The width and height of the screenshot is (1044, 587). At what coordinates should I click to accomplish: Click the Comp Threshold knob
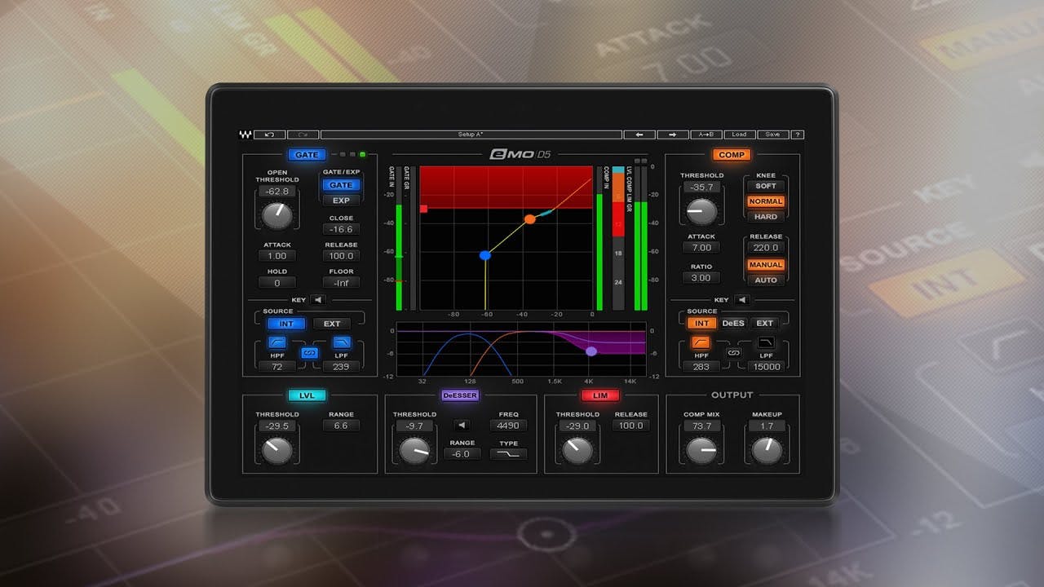click(701, 212)
